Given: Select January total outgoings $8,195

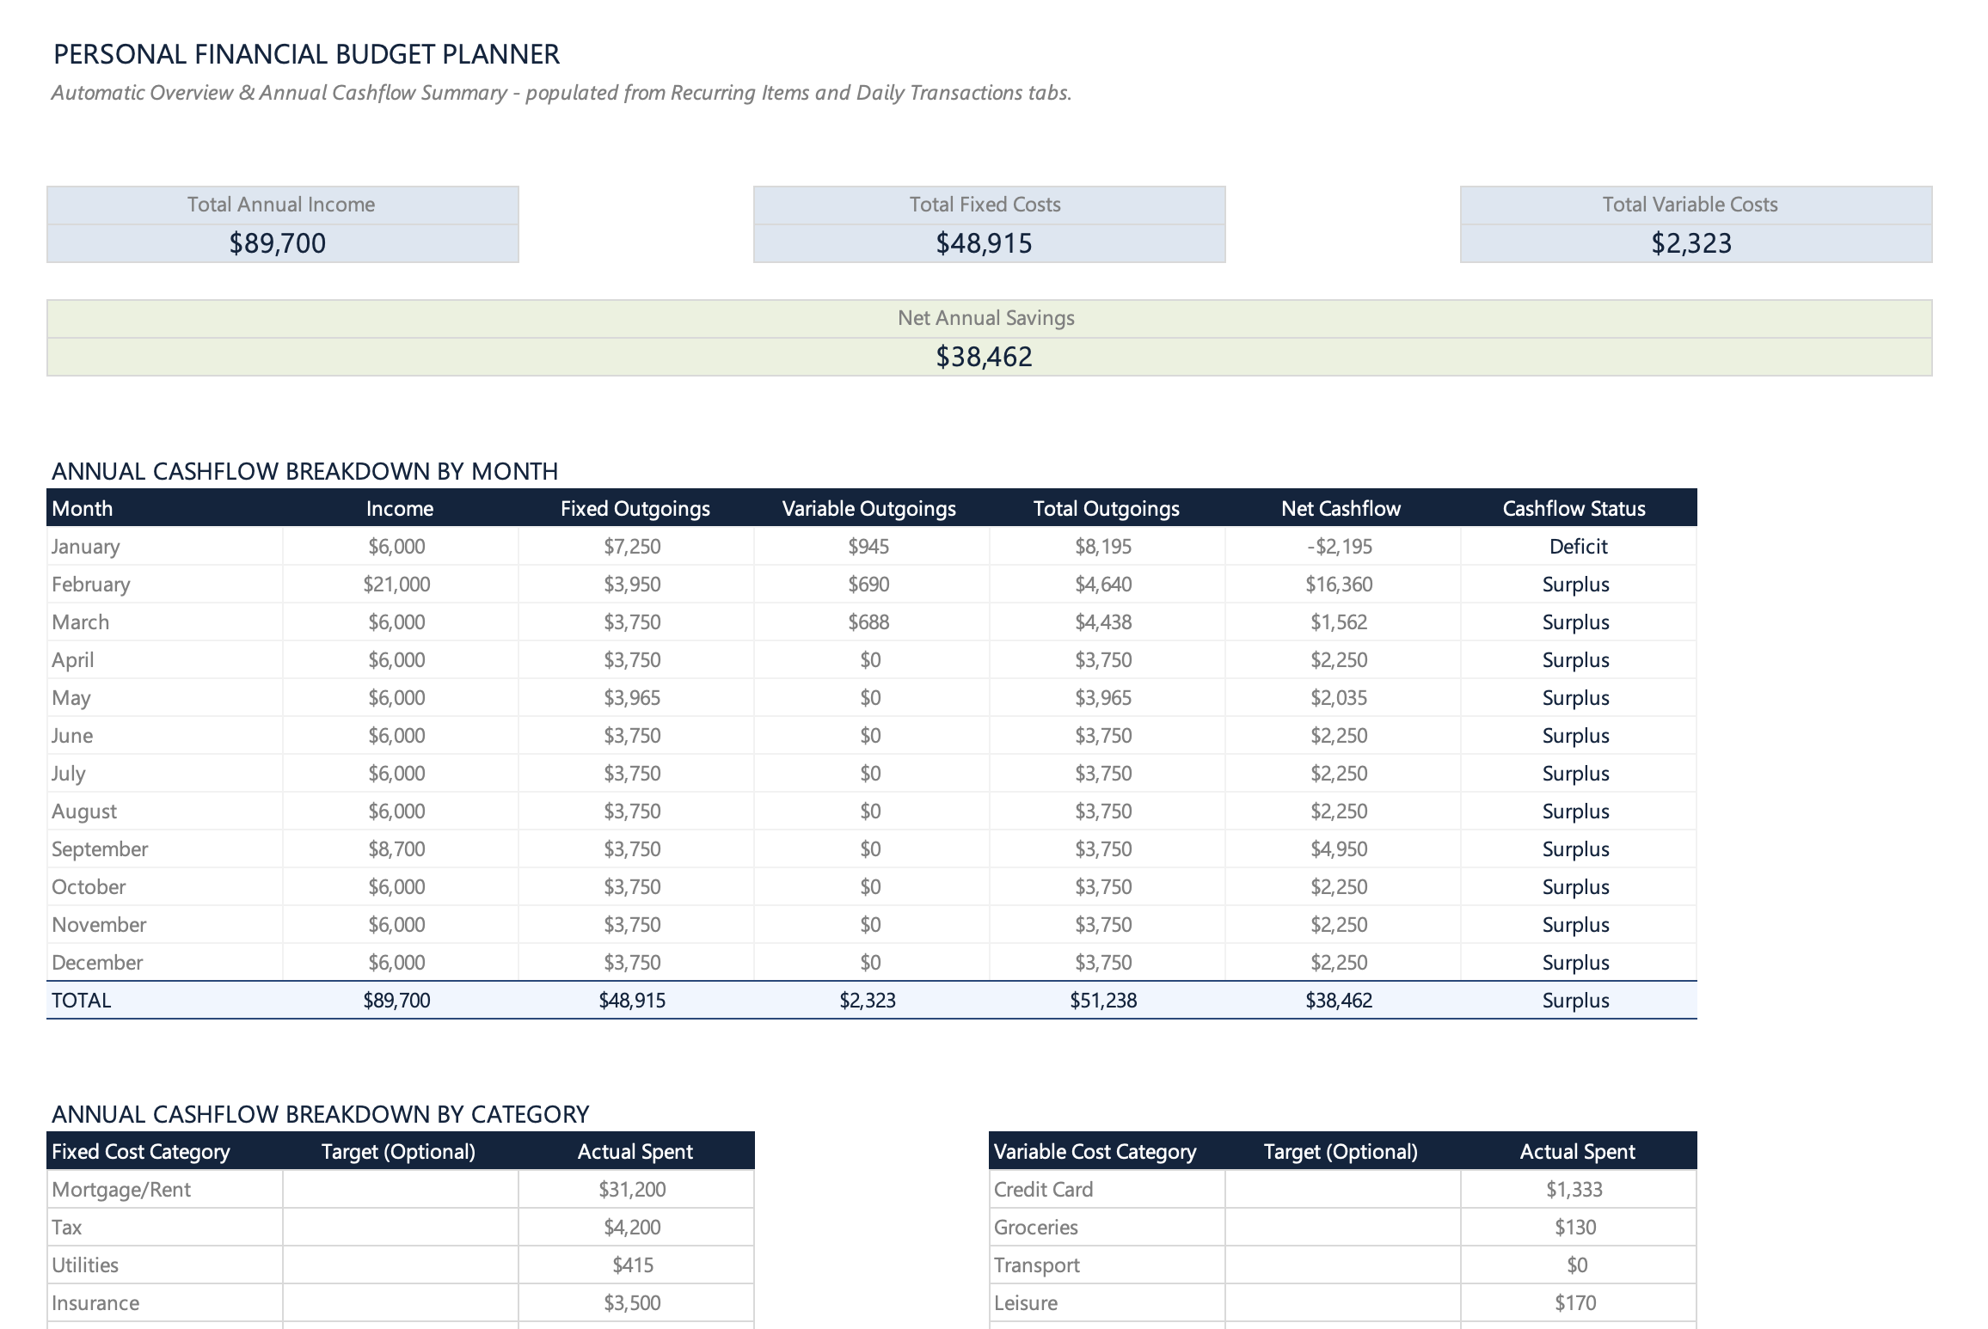Looking at the screenshot, I should click(1108, 547).
